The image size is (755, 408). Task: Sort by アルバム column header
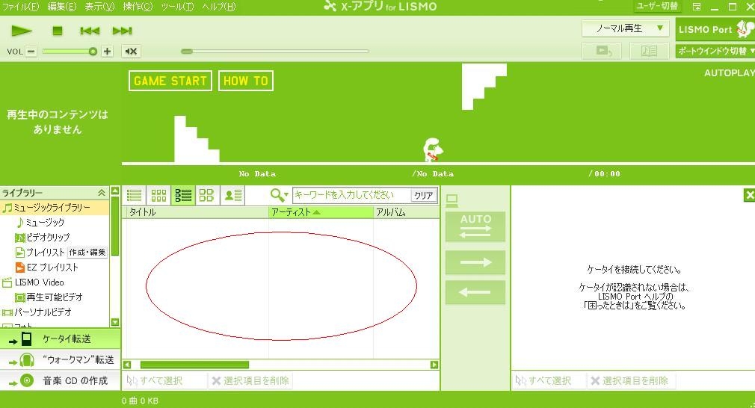point(407,212)
